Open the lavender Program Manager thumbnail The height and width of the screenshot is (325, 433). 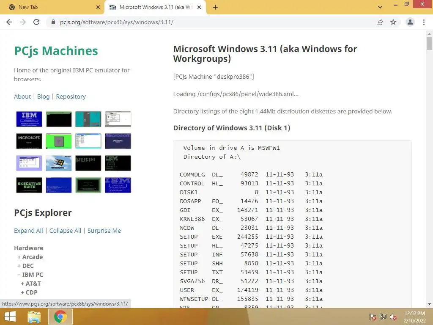click(29, 163)
